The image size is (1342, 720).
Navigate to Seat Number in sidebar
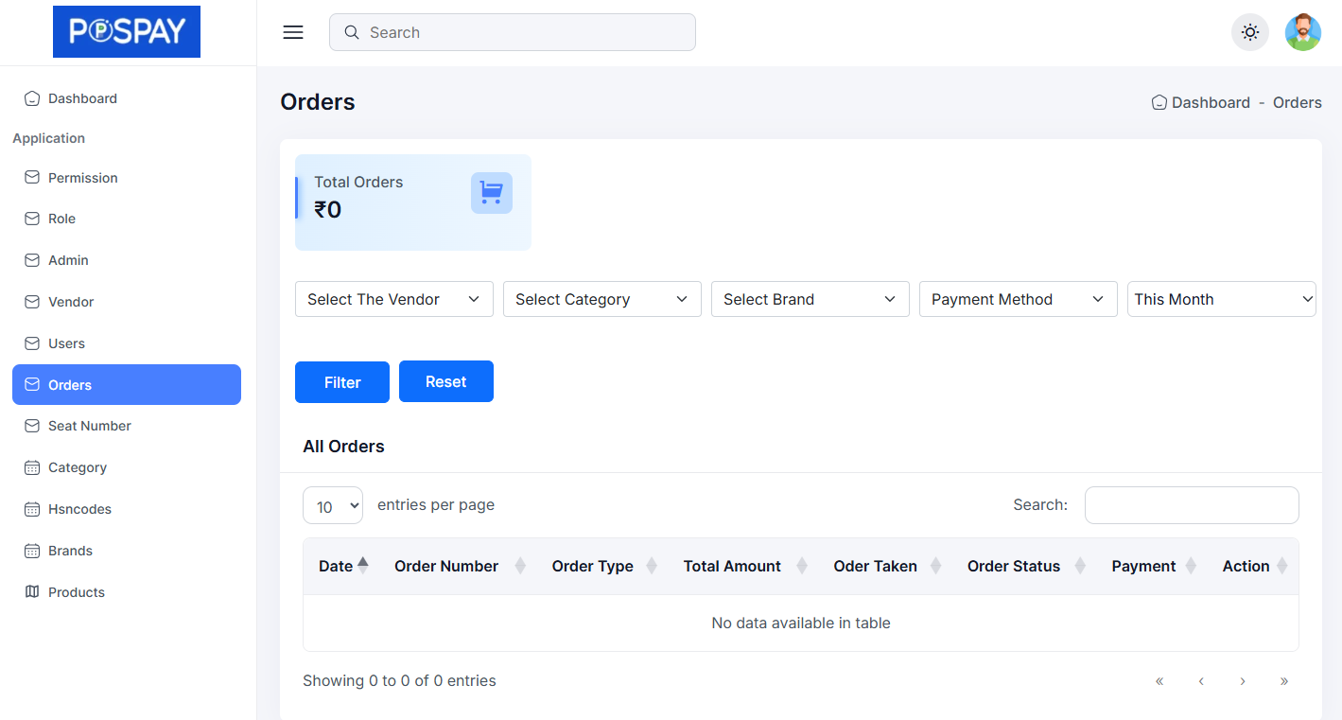(x=89, y=426)
